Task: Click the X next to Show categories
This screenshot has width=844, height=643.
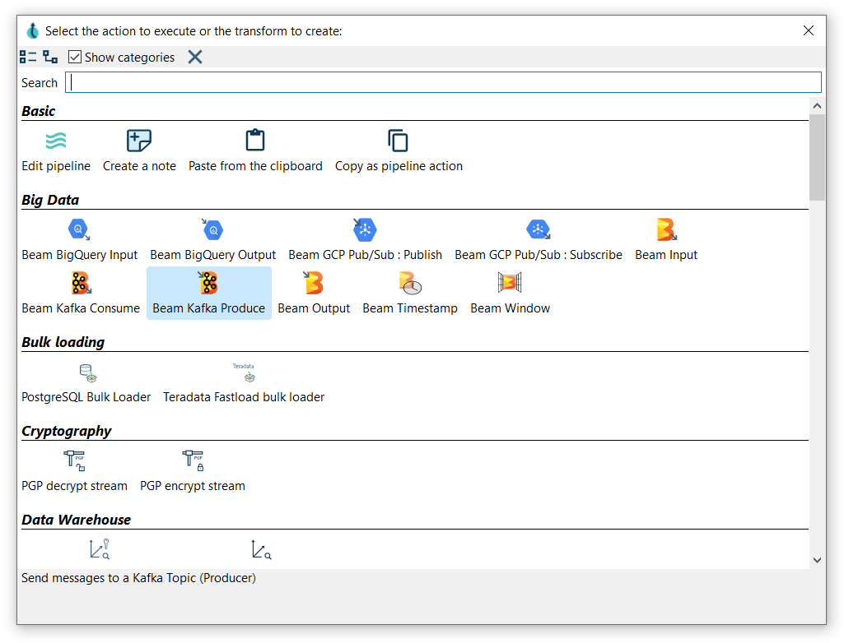Action: 194,57
